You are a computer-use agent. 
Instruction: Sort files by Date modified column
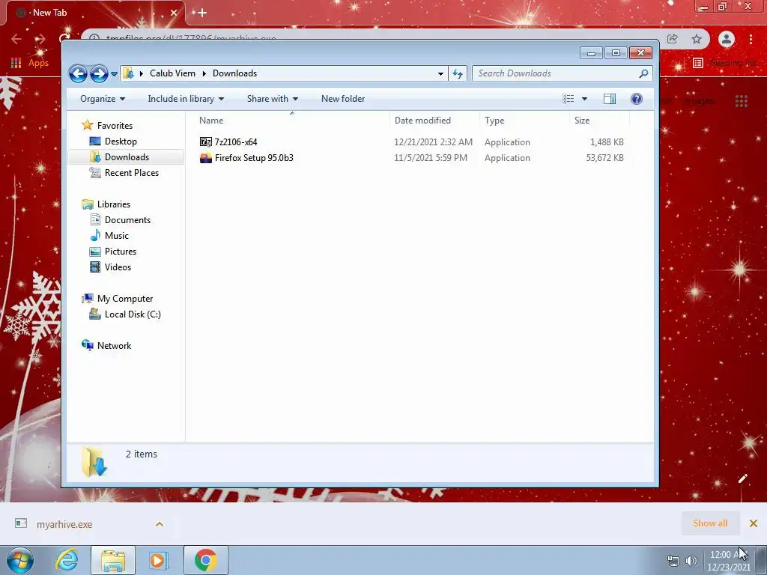coord(434,121)
